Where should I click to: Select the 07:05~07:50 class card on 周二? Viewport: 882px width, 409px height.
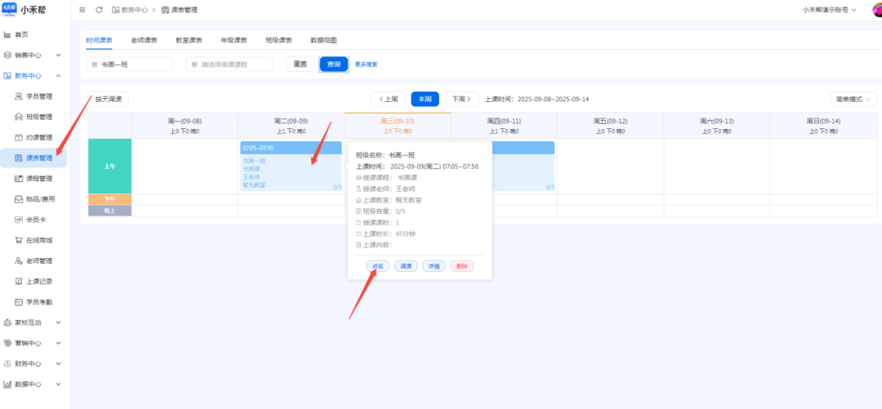coord(291,166)
